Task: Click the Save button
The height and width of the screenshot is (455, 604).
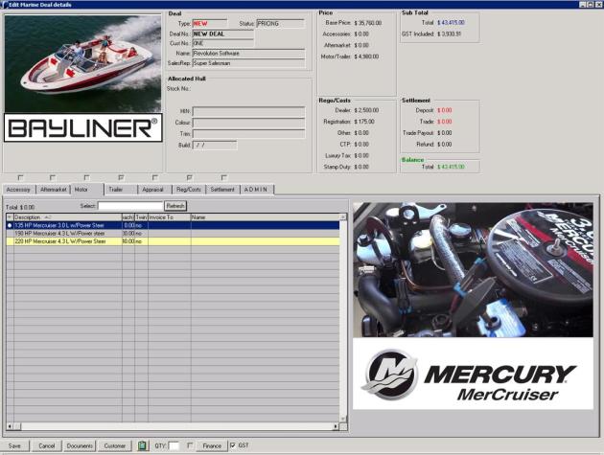Action: [x=15, y=445]
